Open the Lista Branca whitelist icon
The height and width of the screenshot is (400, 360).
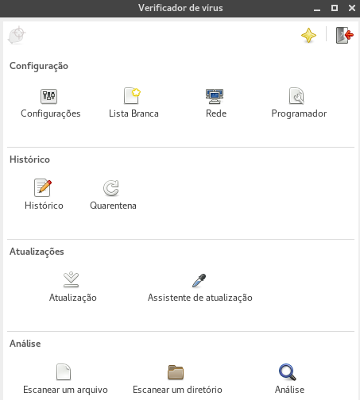tap(132, 95)
